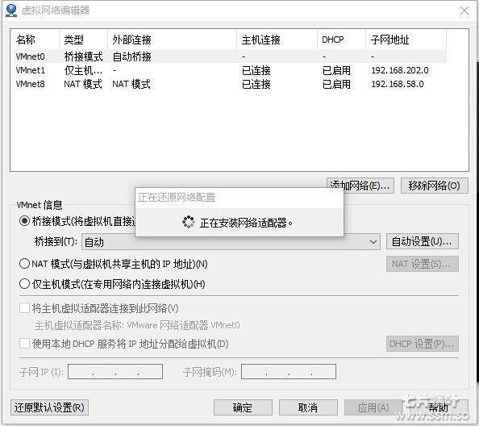Select the 桥接模式 radio button
479x426 pixels.
[x=24, y=221]
